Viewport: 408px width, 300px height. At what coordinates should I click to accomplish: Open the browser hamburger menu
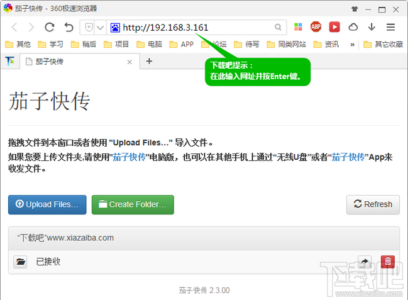pos(390,27)
